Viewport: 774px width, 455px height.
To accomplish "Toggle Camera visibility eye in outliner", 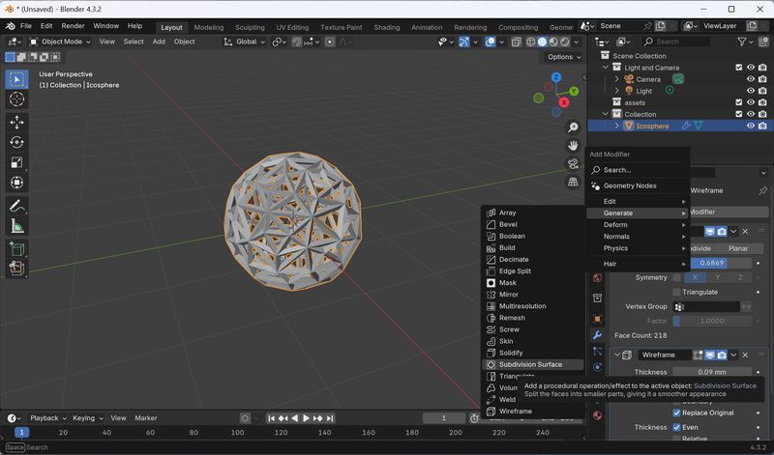I will [x=751, y=79].
